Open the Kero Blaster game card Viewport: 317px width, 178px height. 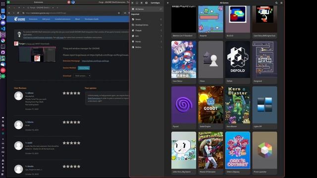[x=238, y=108]
